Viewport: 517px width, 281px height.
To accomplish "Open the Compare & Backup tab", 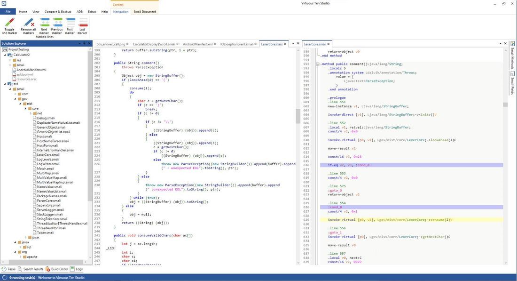I will (58, 12).
